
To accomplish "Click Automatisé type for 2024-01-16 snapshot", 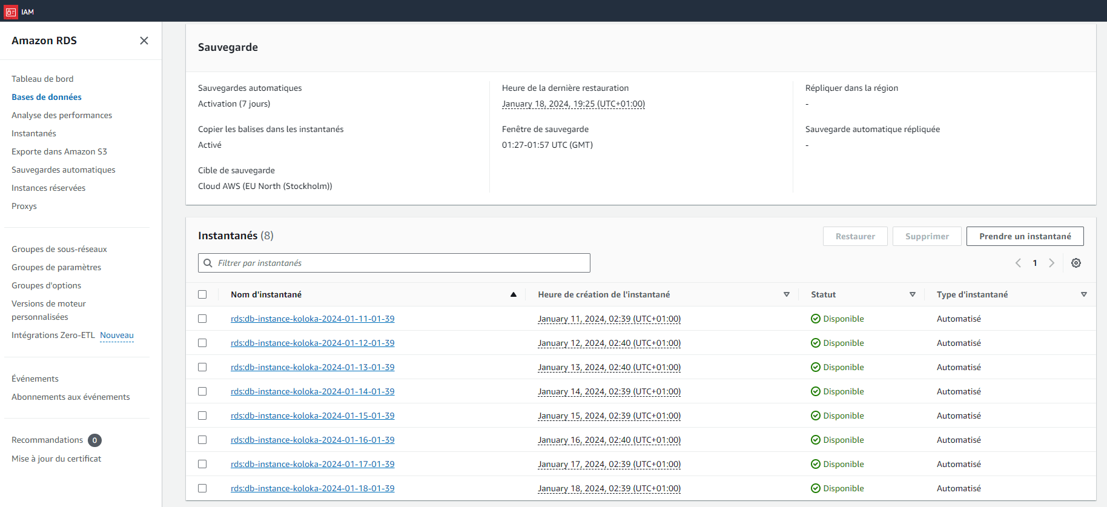I will point(959,440).
